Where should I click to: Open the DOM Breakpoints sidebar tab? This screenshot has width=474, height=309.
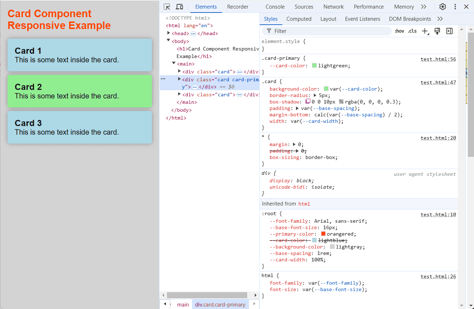(410, 19)
